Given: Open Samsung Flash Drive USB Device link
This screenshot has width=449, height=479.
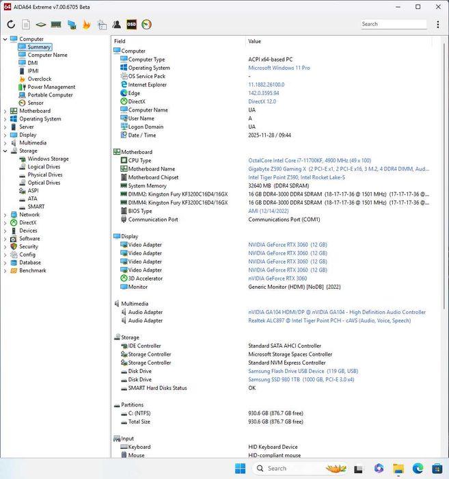Looking at the screenshot, I should (x=303, y=371).
